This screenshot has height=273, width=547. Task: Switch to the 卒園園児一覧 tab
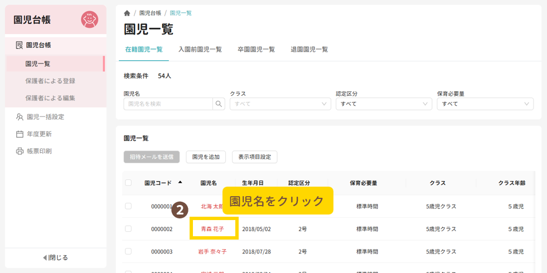point(256,49)
